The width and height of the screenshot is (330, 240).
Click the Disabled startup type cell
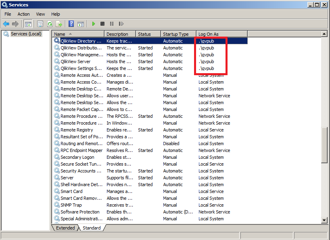click(171, 144)
